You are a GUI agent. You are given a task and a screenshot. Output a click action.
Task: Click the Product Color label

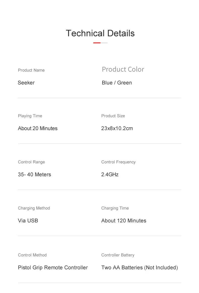click(x=123, y=69)
